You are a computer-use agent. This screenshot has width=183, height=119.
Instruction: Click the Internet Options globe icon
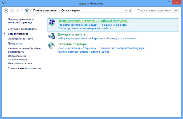click(x=52, y=46)
